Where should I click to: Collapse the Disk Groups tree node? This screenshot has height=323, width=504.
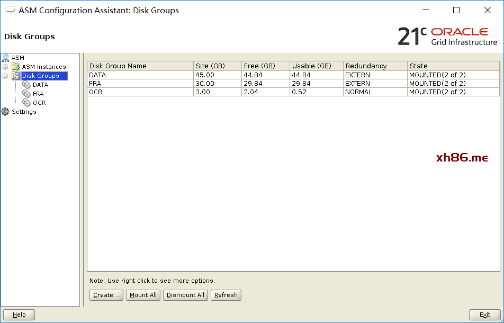pyautogui.click(x=5, y=76)
